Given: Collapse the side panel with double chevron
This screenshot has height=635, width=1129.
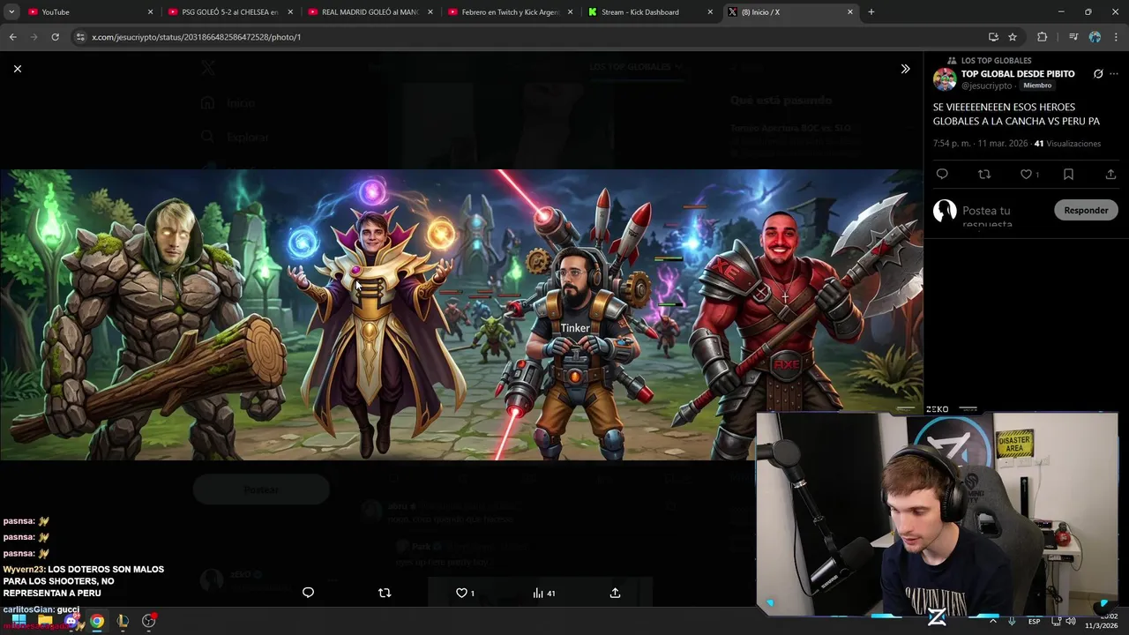Looking at the screenshot, I should 905,69.
